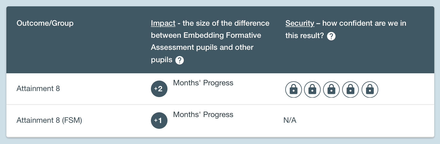
Task: Open the help icon beside Security question
Action: click(x=331, y=36)
